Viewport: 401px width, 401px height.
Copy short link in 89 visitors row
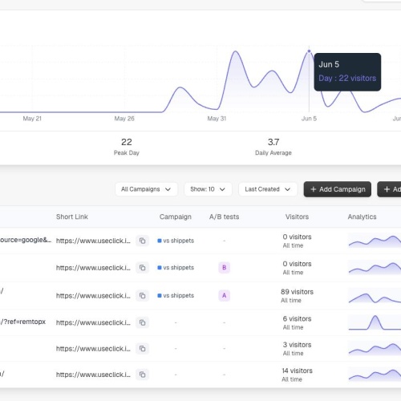tap(142, 295)
